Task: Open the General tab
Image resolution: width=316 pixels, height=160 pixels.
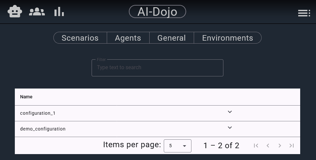Action: tap(171, 38)
